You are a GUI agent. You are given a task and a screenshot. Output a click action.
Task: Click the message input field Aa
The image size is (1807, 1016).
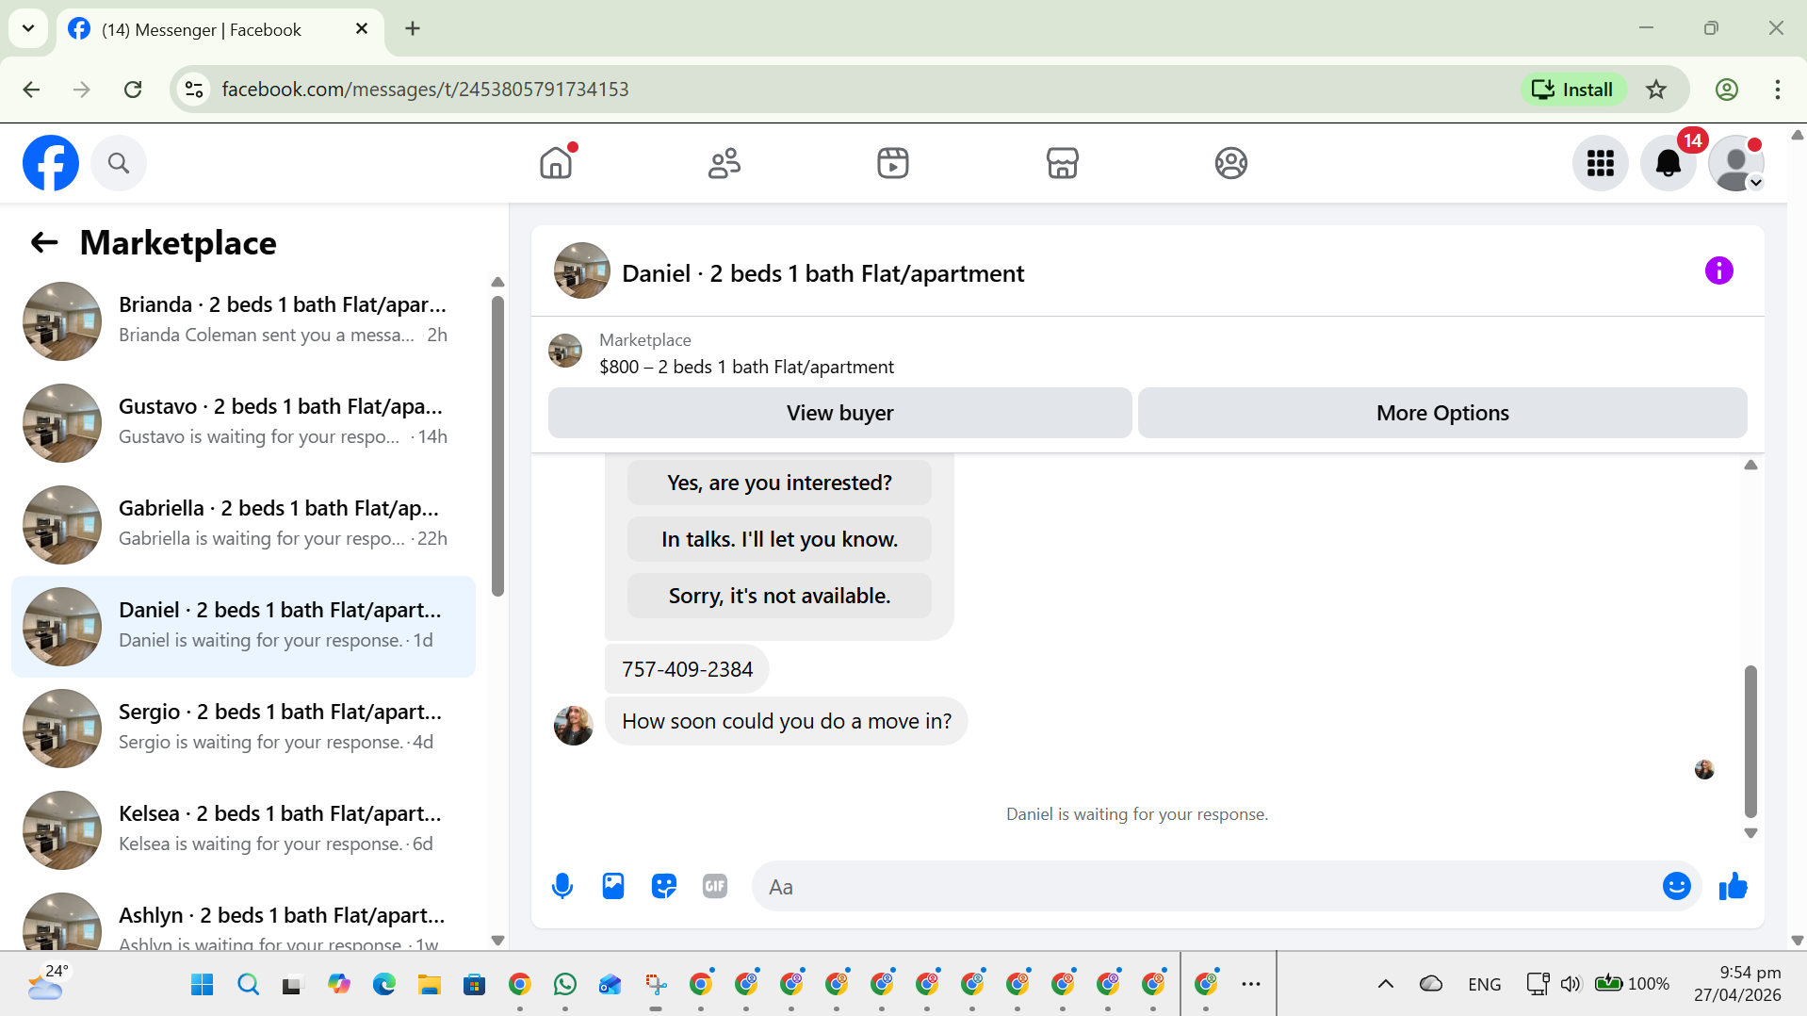click(1206, 886)
